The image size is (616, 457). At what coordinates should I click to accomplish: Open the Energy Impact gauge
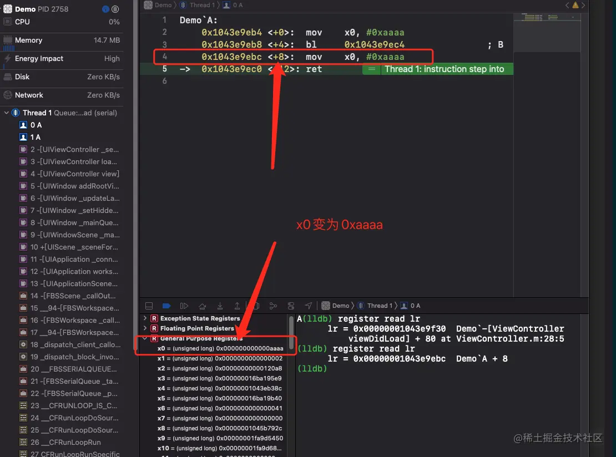pos(62,58)
